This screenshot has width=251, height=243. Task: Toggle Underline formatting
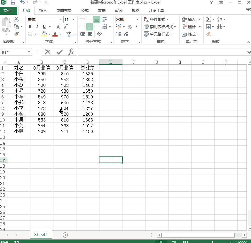(44, 27)
